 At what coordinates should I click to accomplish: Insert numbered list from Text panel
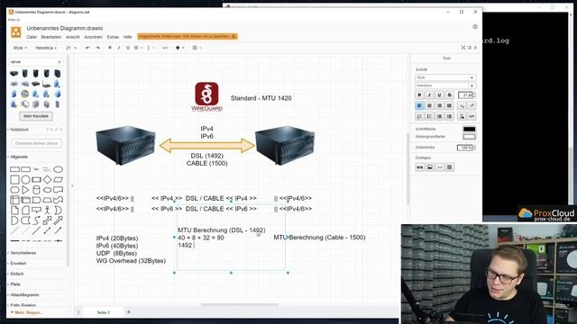coord(419,116)
